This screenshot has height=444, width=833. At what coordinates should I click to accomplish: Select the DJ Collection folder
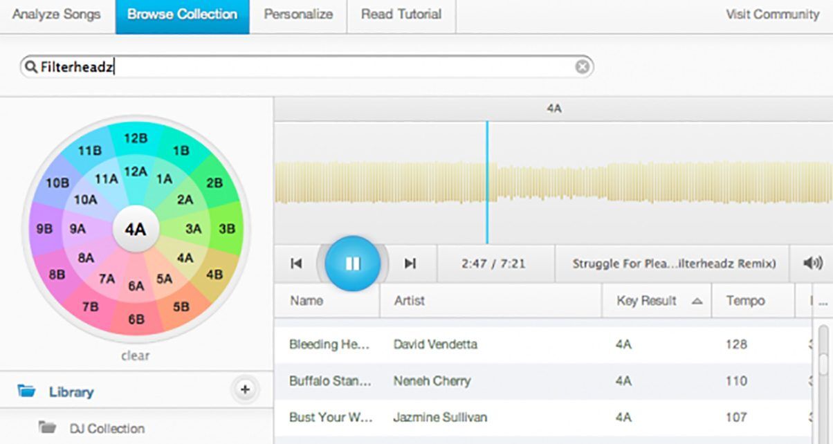pos(107,428)
